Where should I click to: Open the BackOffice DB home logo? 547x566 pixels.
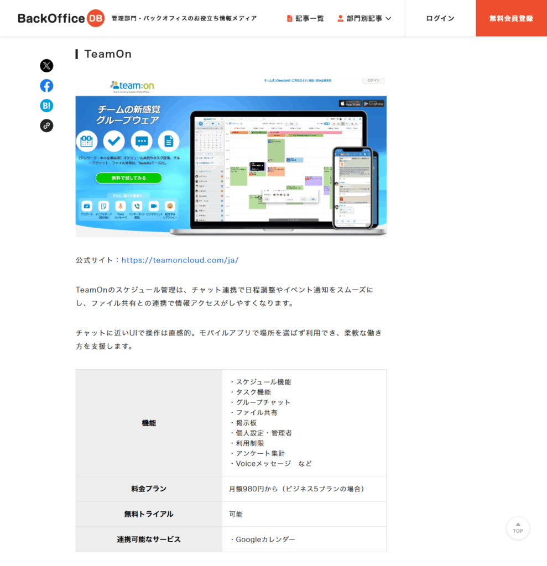(61, 18)
